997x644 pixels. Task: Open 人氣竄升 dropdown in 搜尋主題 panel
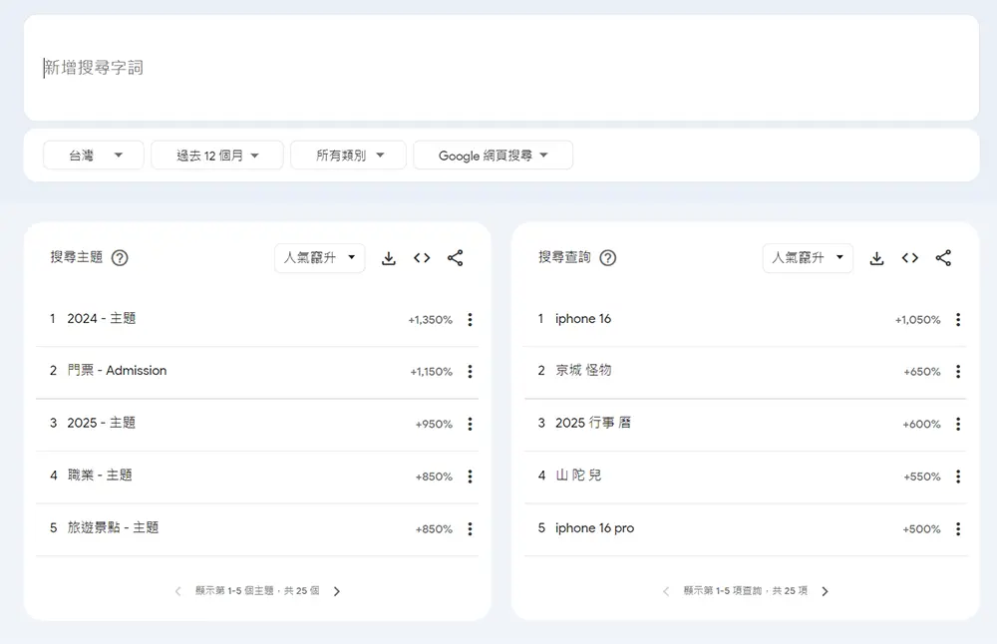coord(320,258)
